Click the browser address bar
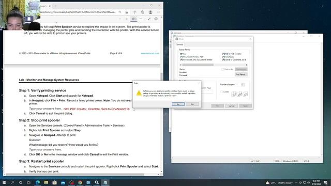331x186 pixels. point(78,12)
